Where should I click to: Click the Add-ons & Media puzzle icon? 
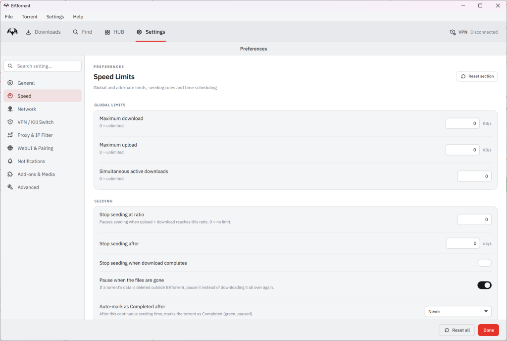tap(10, 174)
